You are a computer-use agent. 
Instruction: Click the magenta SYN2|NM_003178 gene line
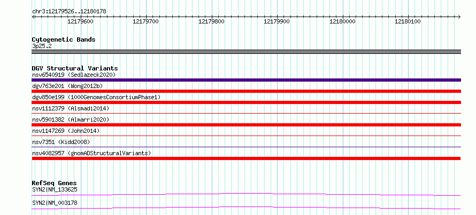pos(246,208)
